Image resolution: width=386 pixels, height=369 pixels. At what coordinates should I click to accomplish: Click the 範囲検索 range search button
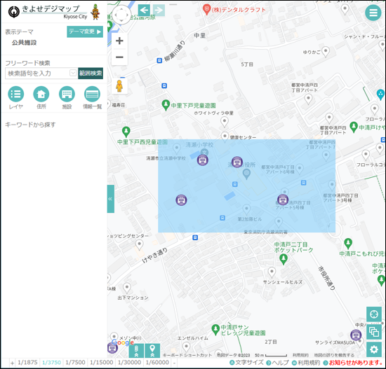[91, 74]
